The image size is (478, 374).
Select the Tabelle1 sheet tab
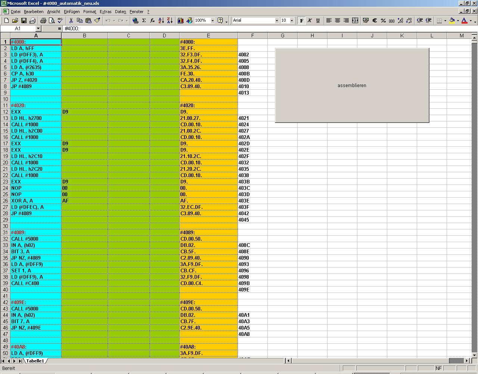(x=35, y=361)
